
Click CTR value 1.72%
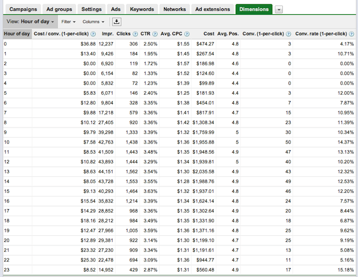pyautogui.click(x=150, y=64)
